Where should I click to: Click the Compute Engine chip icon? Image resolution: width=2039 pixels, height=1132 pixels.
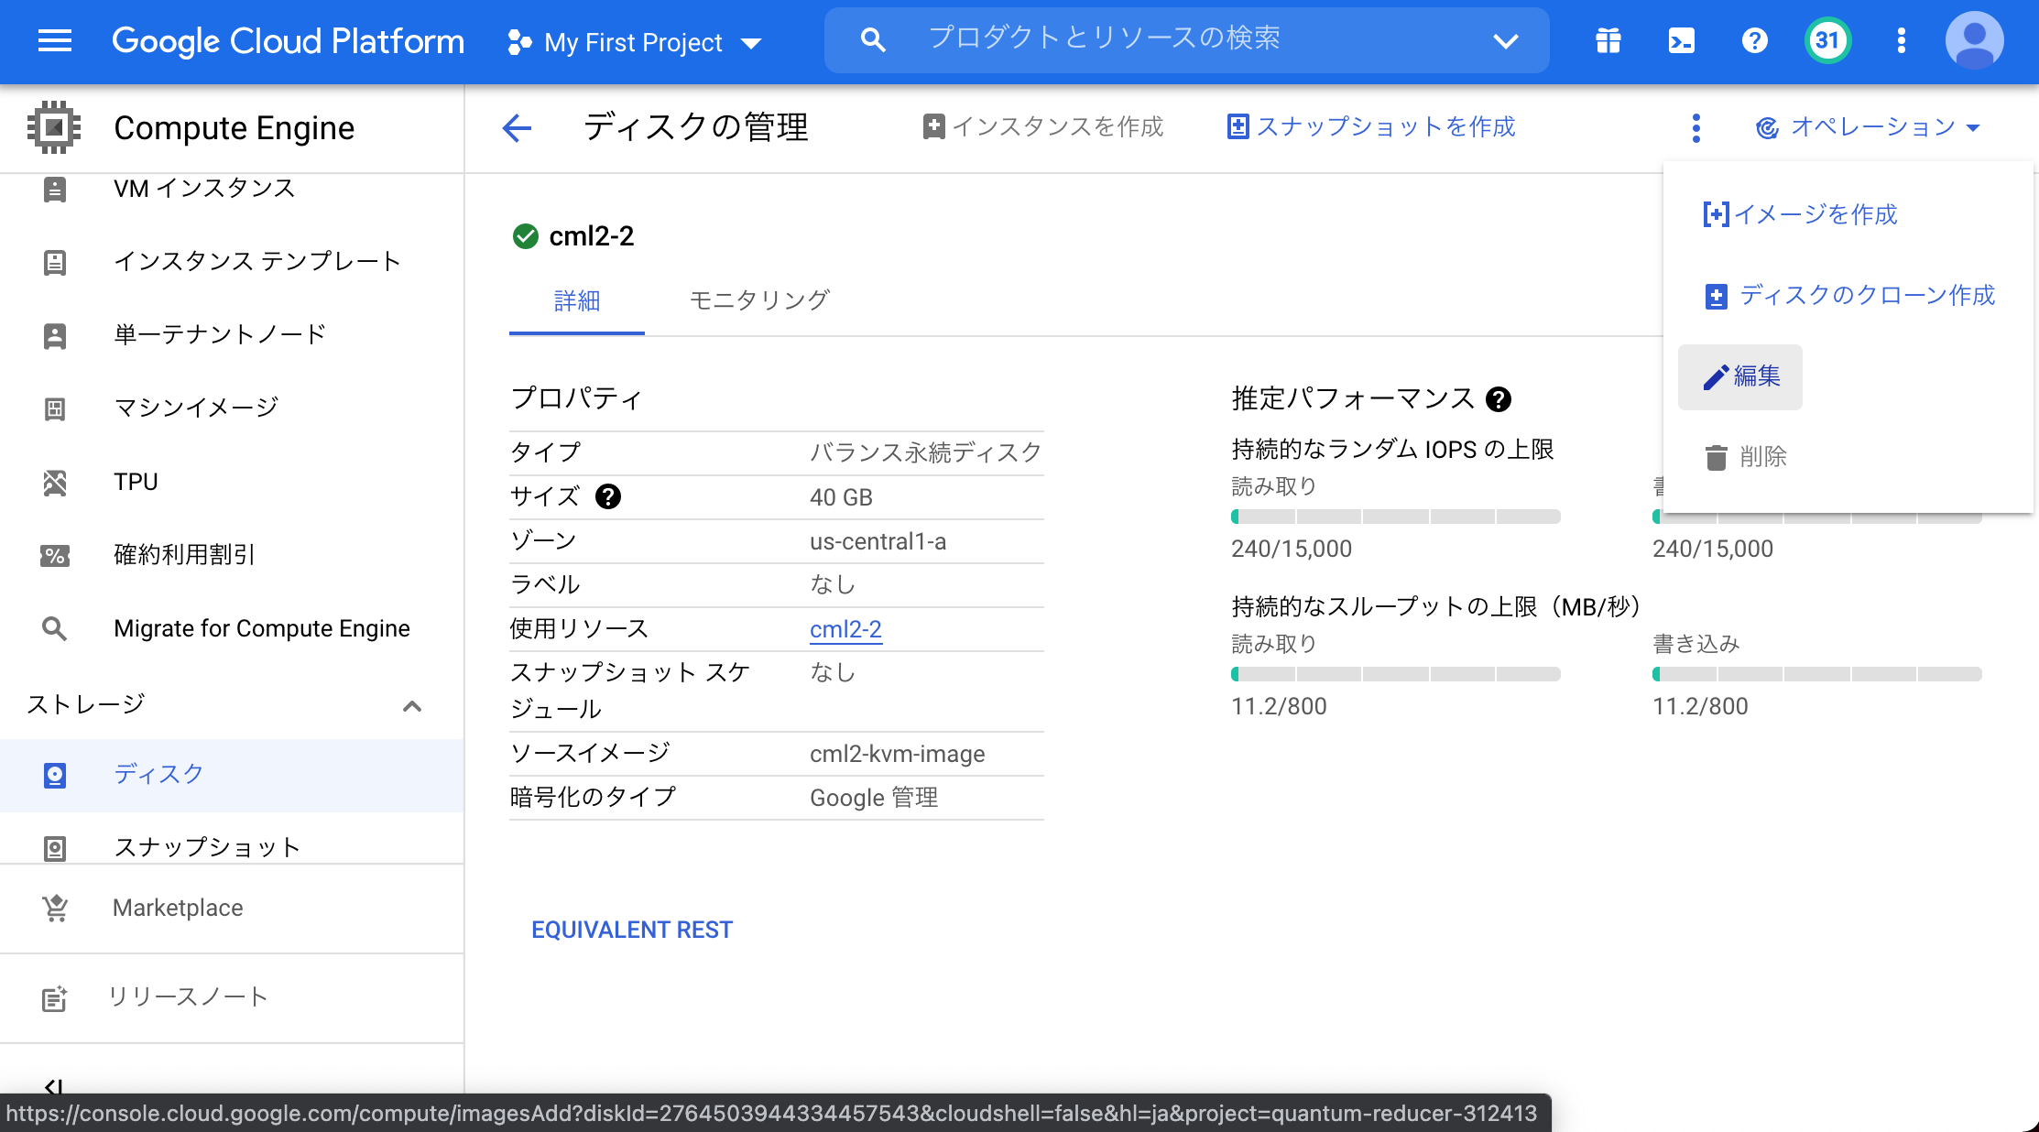[54, 127]
